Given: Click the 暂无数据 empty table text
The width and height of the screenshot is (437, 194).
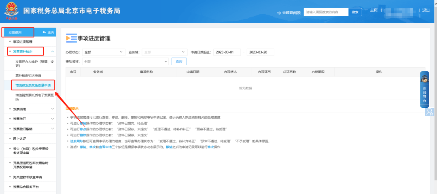Looking at the screenshot, I should 245,88.
